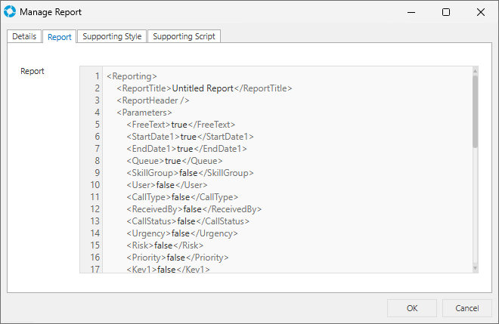Click line number 1 in gutter
499x324 pixels.
tap(97, 76)
